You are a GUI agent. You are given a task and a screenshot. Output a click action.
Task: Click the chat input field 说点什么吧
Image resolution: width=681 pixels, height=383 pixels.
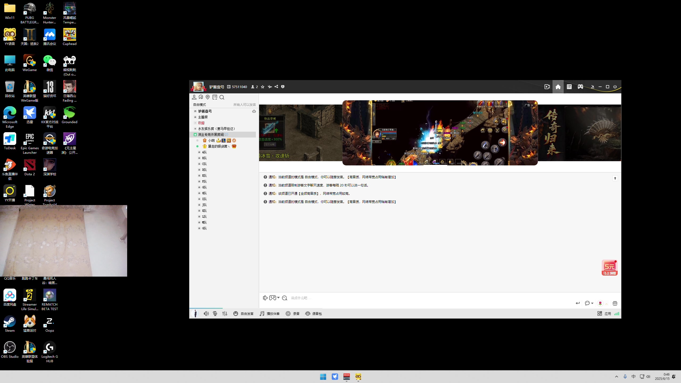[x=431, y=298]
